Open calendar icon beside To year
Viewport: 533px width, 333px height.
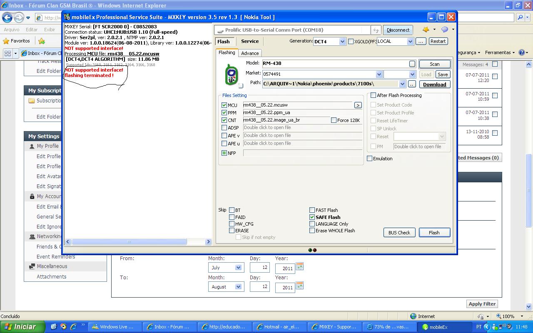click(x=299, y=286)
